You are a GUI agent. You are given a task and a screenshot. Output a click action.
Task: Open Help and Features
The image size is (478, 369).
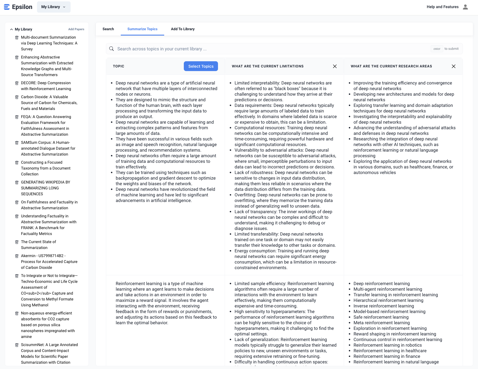point(443,7)
